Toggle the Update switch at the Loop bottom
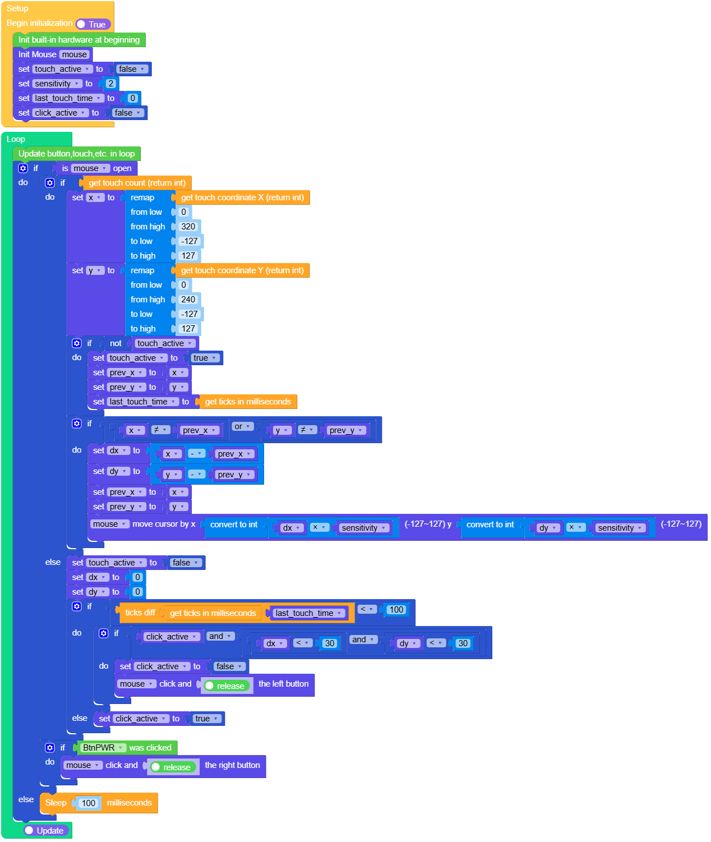711x842 pixels. pos(45,830)
